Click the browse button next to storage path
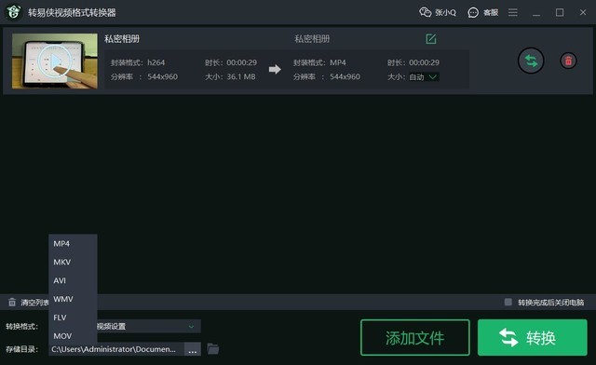Screen dimensions: 596x365 193,349
